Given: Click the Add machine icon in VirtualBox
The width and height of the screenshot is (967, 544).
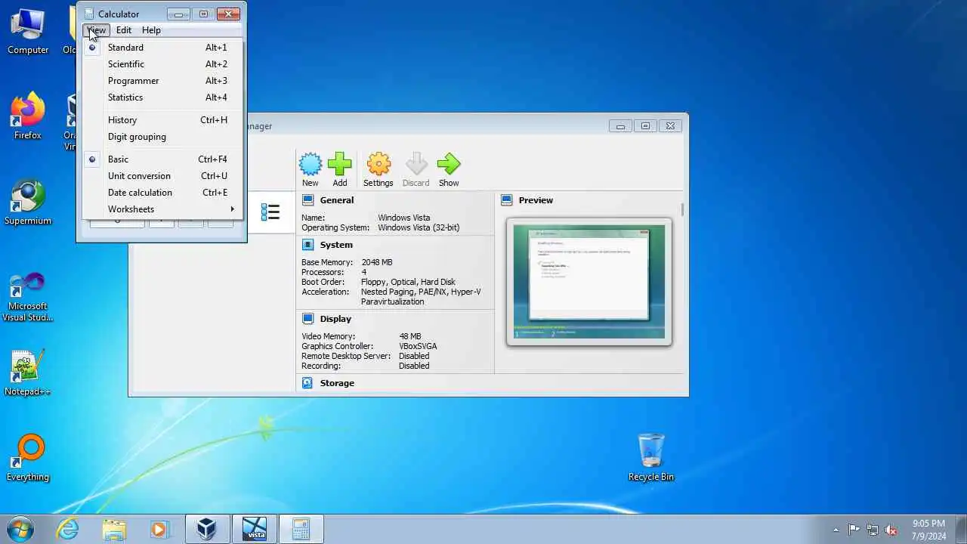Looking at the screenshot, I should pos(340,170).
